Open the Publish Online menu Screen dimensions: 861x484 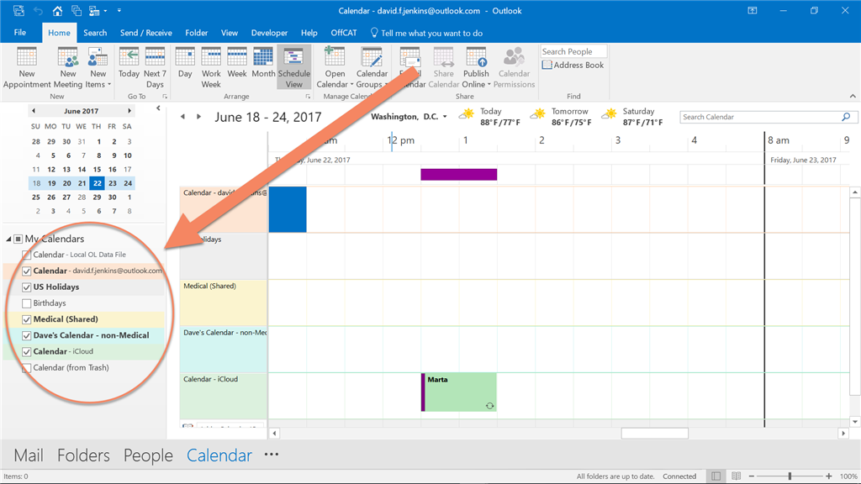pyautogui.click(x=476, y=67)
